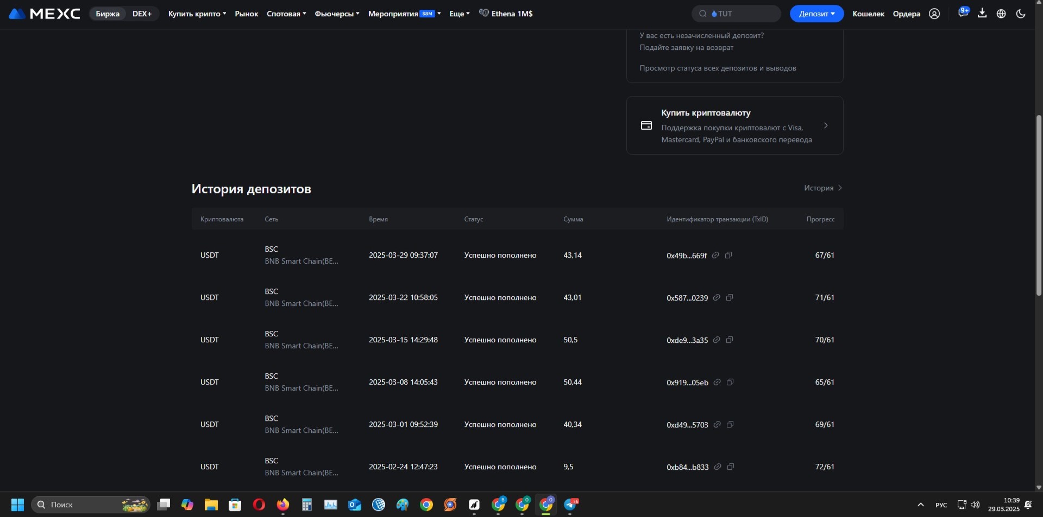This screenshot has height=517, width=1043.
Task: Open the Ethena 1M$ promotion link
Action: (x=506, y=14)
